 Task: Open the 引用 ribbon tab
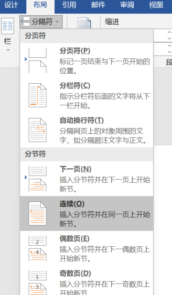(x=69, y=5)
